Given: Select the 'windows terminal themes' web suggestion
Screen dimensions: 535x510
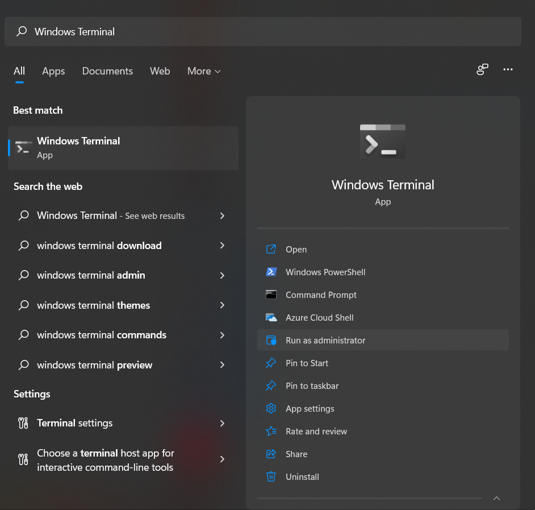Looking at the screenshot, I should coord(94,305).
